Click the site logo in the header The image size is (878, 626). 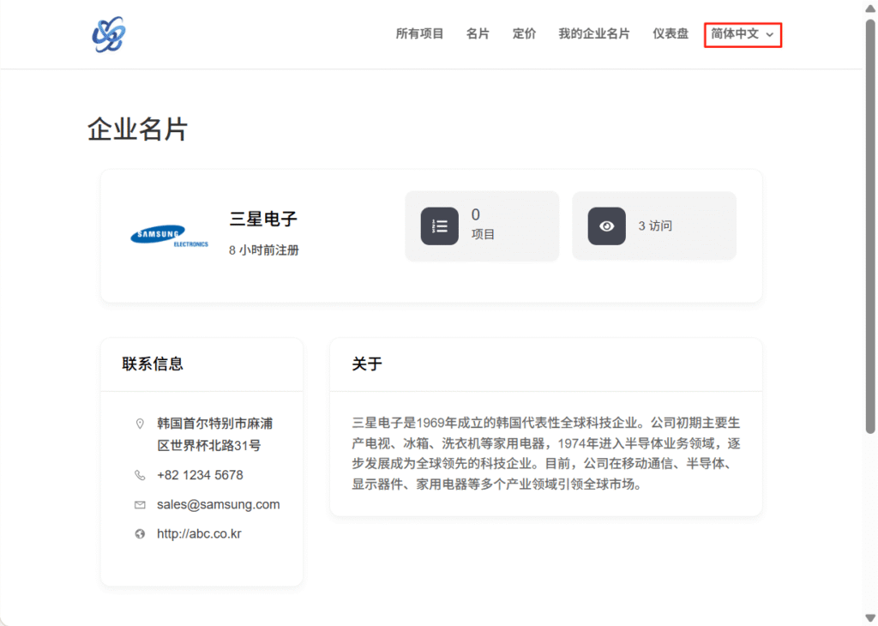109,34
